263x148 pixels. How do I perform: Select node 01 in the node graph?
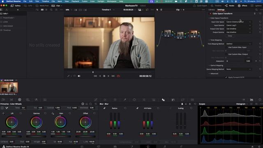tap(168, 33)
